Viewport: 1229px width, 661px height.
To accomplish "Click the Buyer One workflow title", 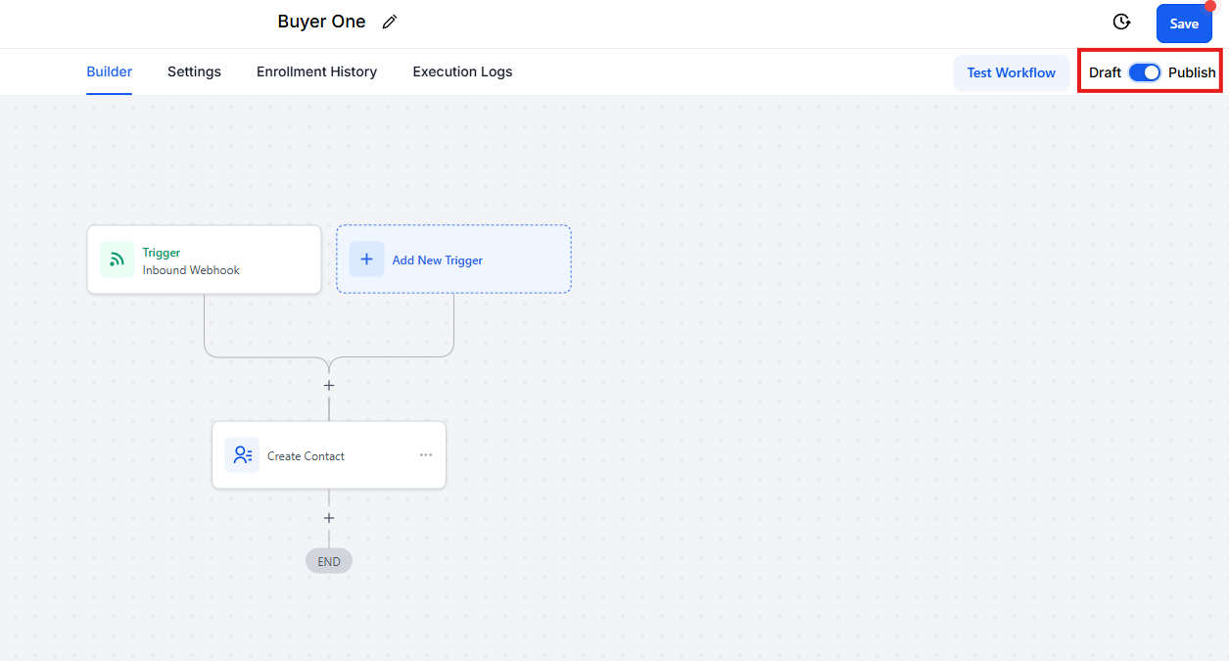I will (x=321, y=22).
